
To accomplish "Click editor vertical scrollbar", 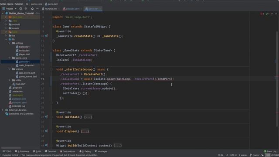I will [x=277, y=79].
